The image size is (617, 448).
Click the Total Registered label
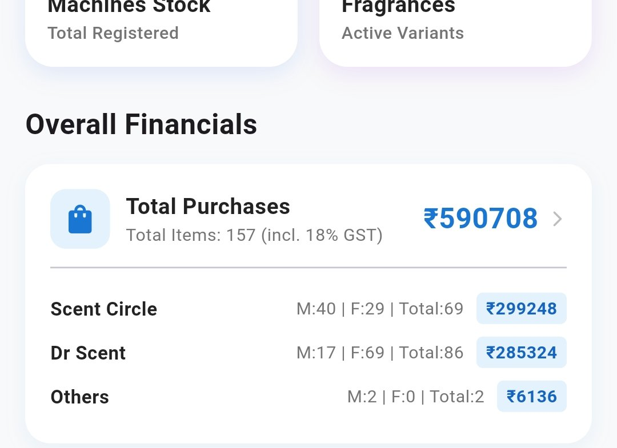[113, 33]
